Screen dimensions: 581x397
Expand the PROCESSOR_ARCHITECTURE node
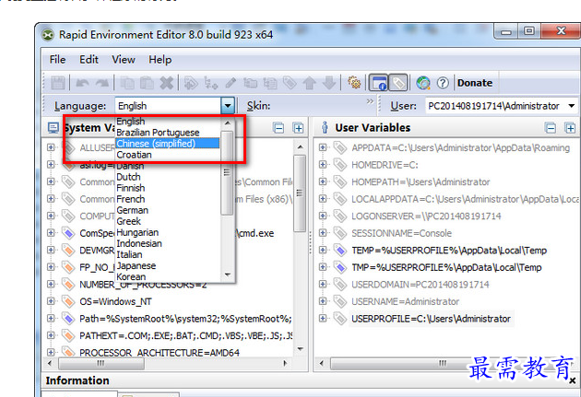tap(51, 352)
